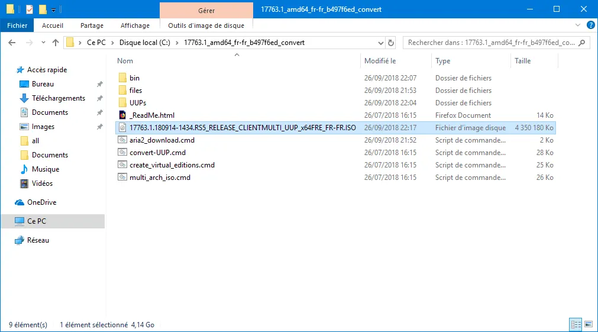This screenshot has height=332, width=598.
Task: Open the quick access toolbar customize dropdown
Action: coord(53,9)
